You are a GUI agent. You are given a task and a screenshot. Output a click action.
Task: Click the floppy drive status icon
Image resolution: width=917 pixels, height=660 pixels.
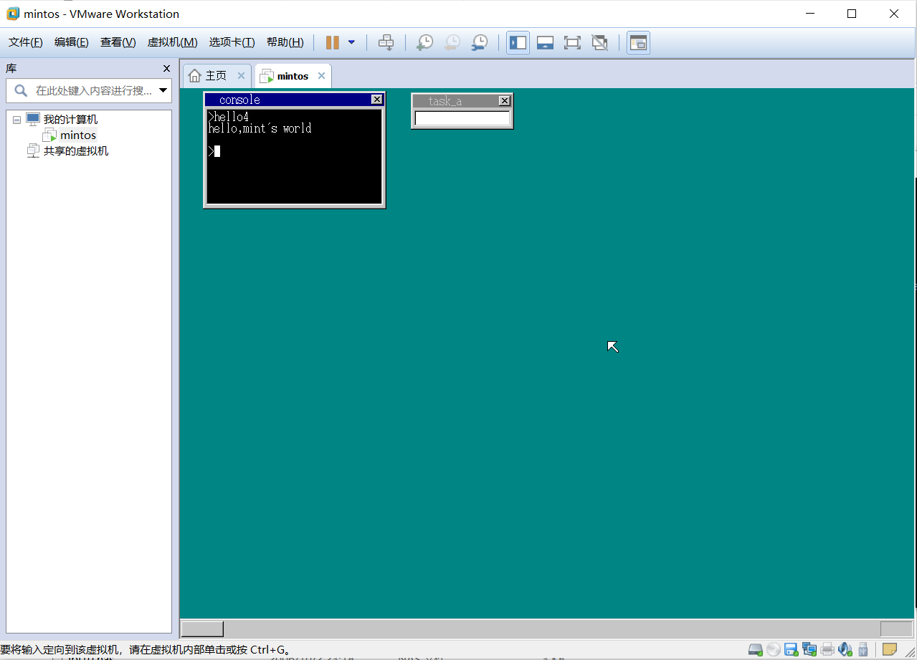(791, 650)
